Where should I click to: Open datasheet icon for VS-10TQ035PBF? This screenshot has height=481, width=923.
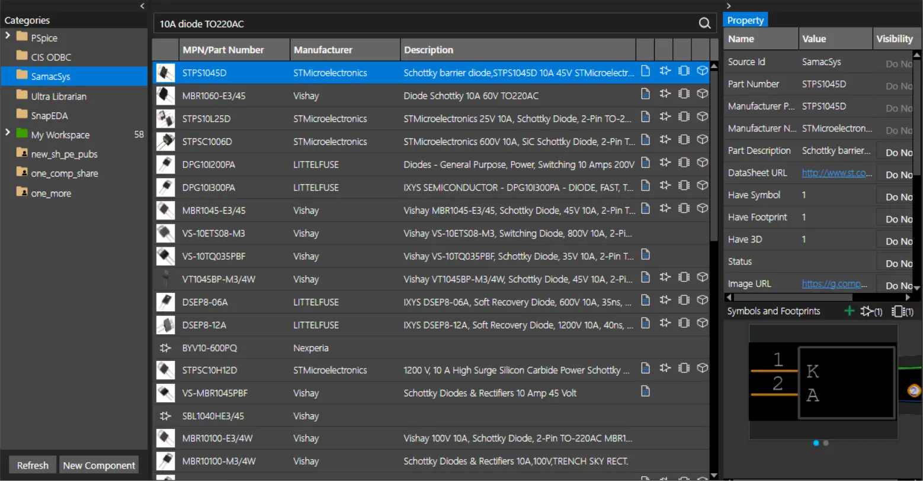[646, 254]
